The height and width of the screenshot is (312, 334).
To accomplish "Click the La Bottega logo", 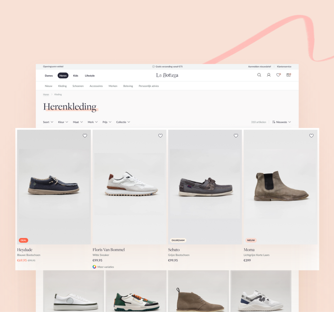I will pyautogui.click(x=167, y=75).
